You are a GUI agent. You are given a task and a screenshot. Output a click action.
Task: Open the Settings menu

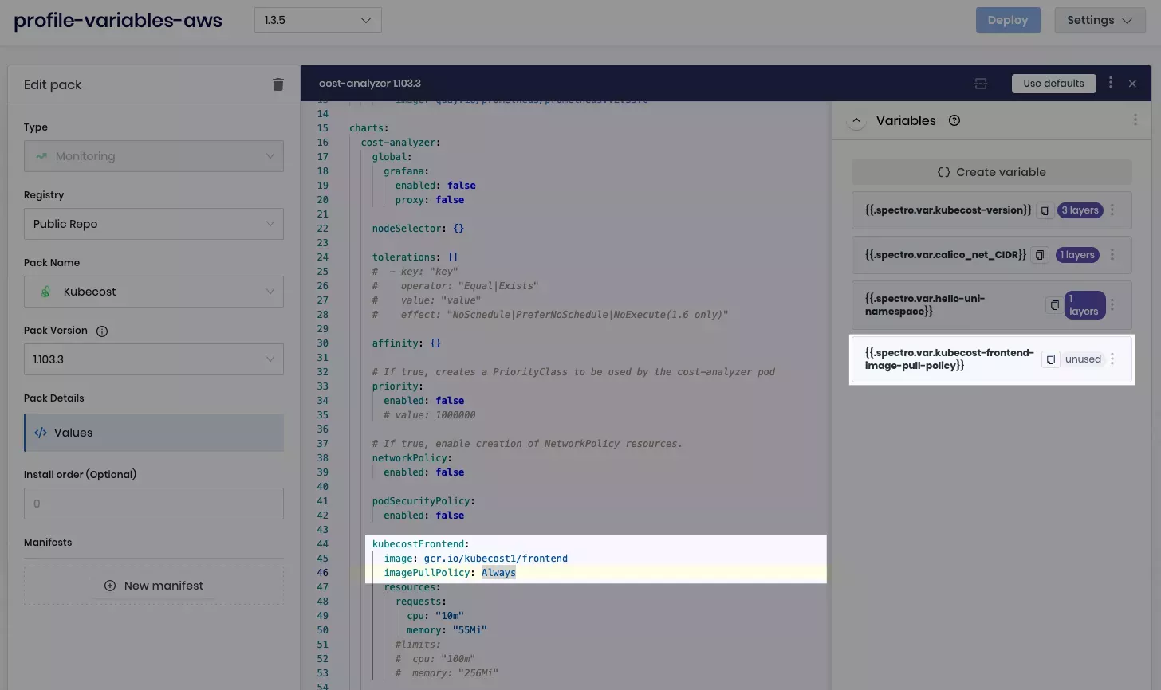[1100, 20]
